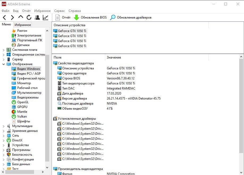
Task: Open Обновления BIOS with green arrow
Action: (x=90, y=17)
